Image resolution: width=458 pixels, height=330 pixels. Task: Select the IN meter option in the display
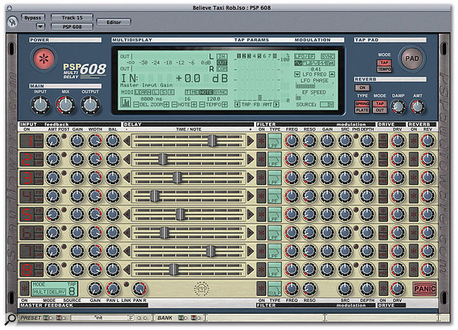coord(222,56)
